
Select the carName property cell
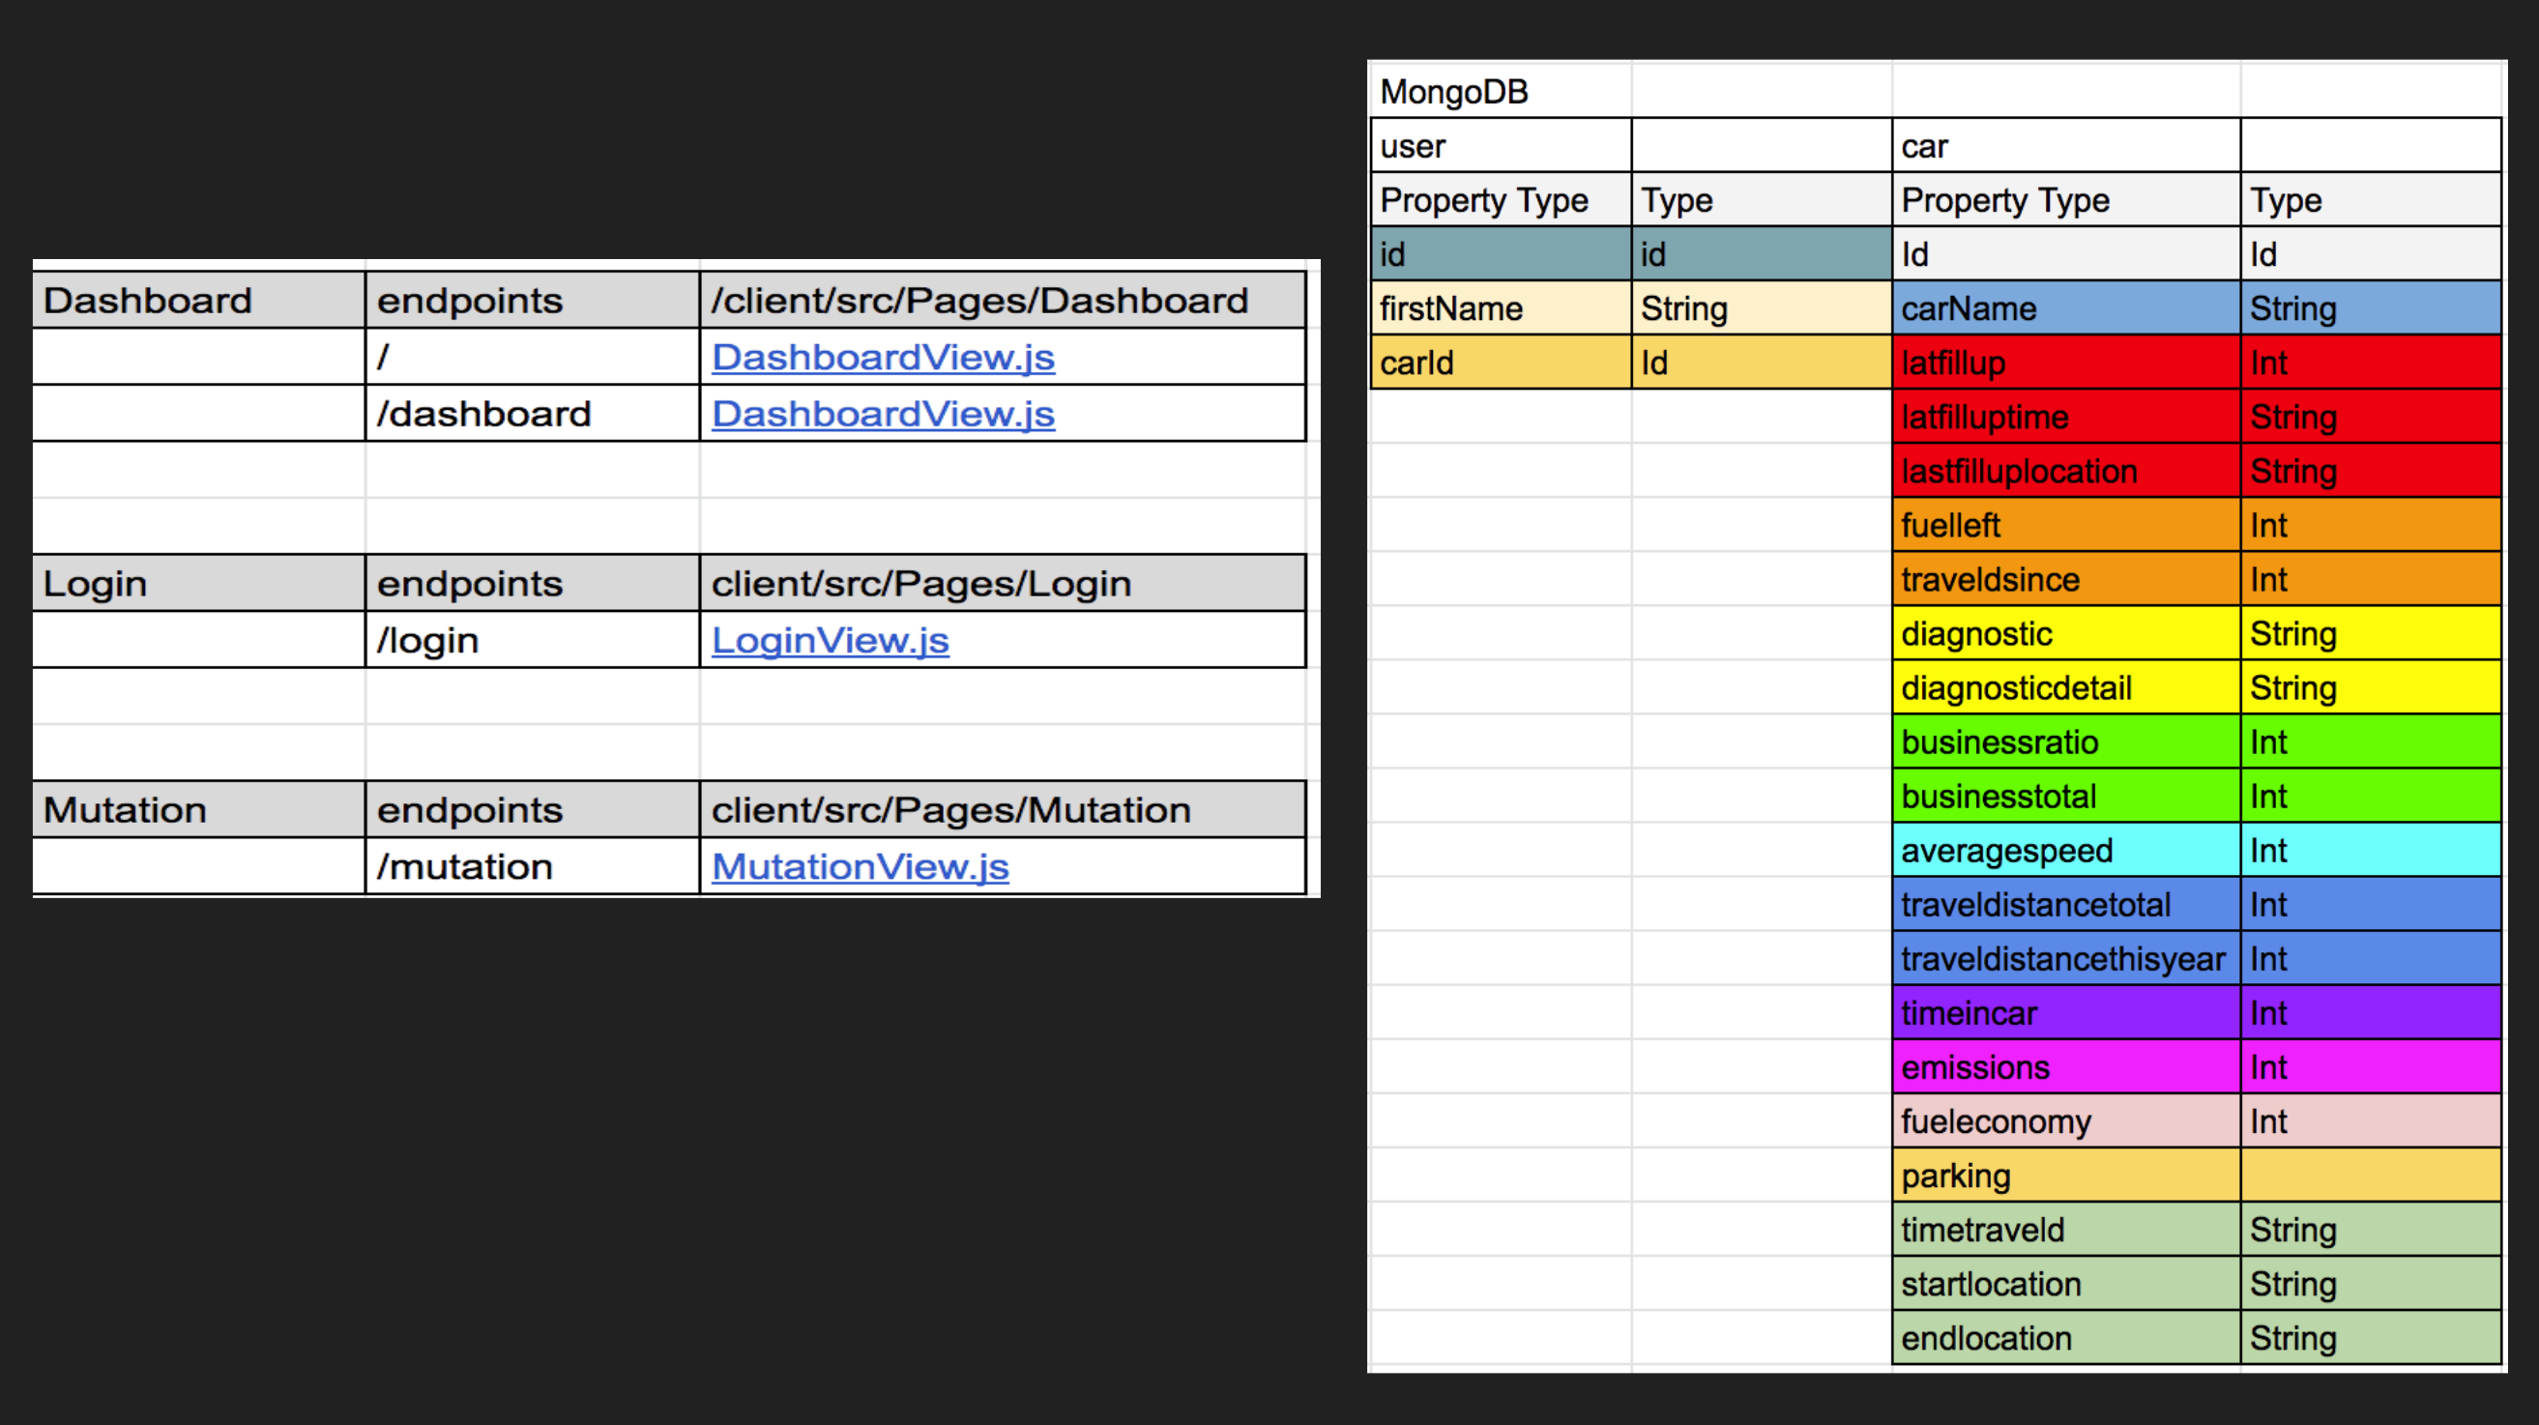pos(2066,308)
